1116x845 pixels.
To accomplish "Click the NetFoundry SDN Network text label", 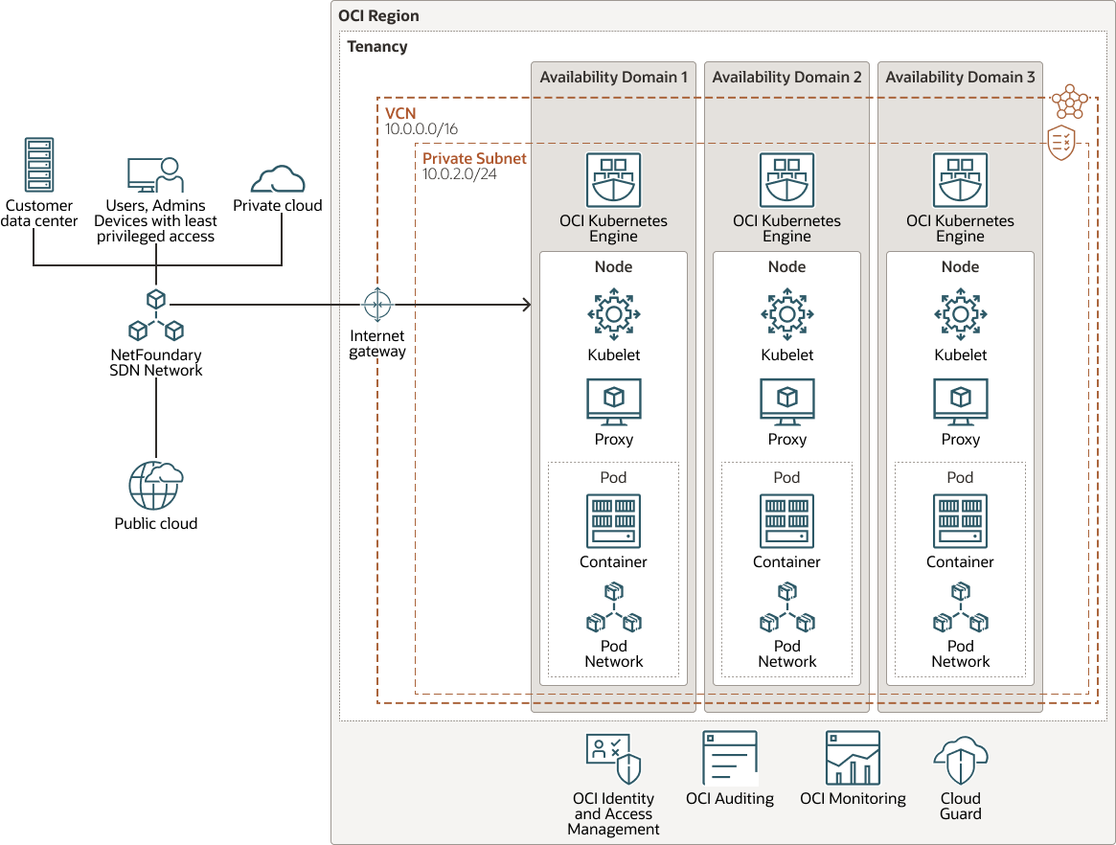I will [156, 362].
